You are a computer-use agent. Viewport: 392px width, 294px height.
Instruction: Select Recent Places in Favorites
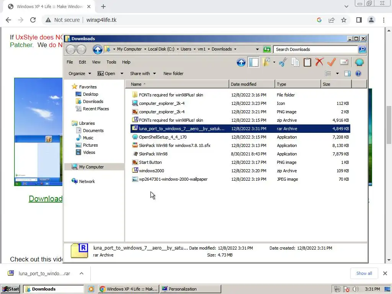92,109
